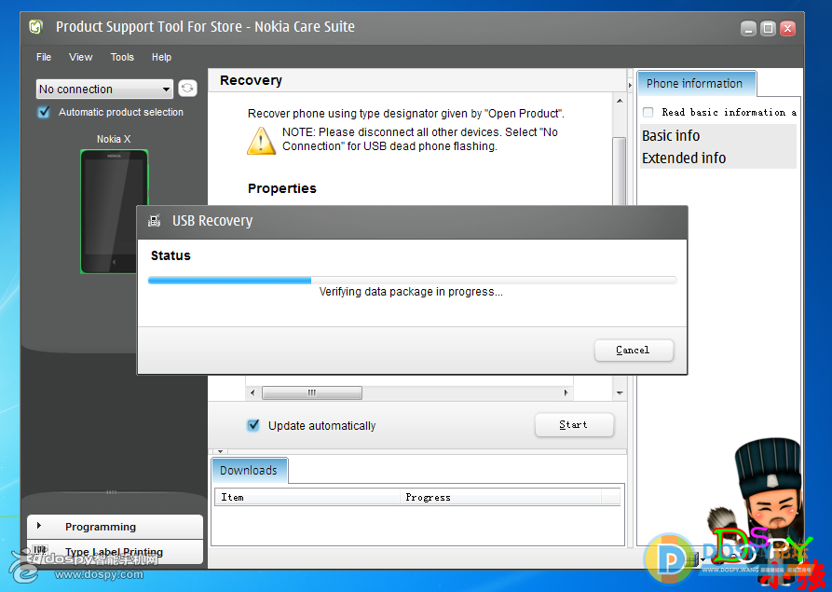Switch to the Downloads tab
832x592 pixels.
pos(250,471)
